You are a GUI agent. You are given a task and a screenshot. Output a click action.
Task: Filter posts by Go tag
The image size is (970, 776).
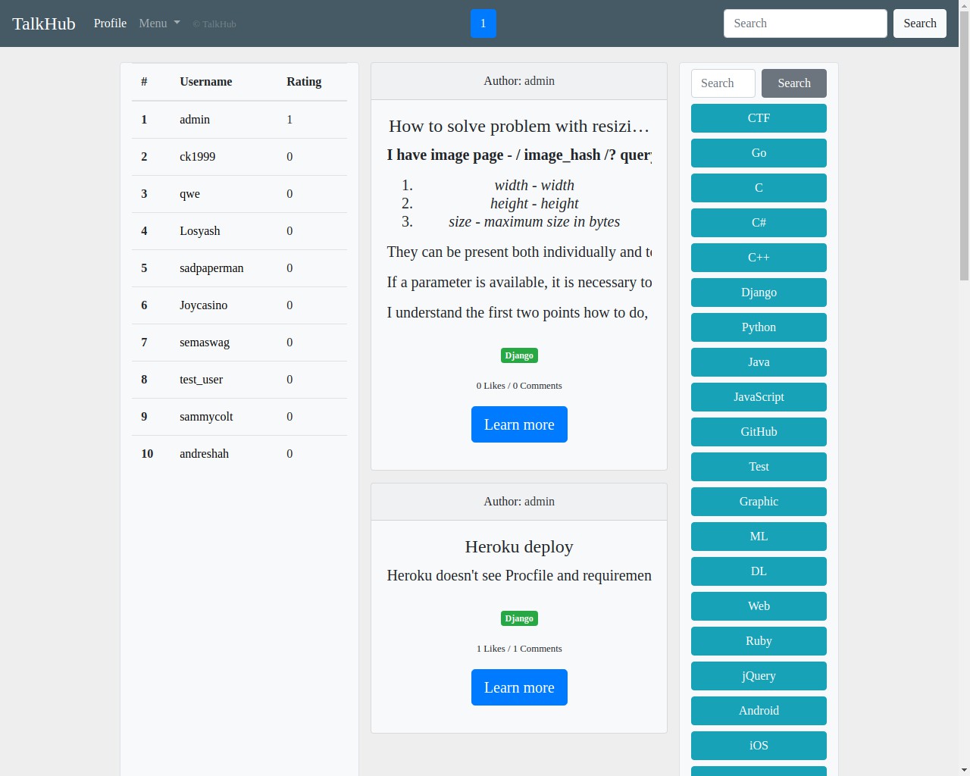[759, 153]
